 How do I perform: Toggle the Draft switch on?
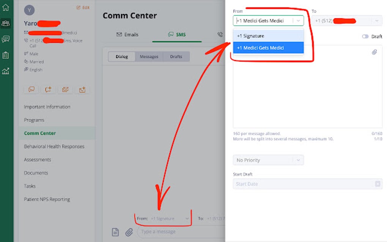click(x=365, y=36)
